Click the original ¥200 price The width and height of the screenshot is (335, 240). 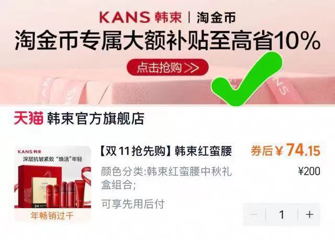(x=309, y=171)
